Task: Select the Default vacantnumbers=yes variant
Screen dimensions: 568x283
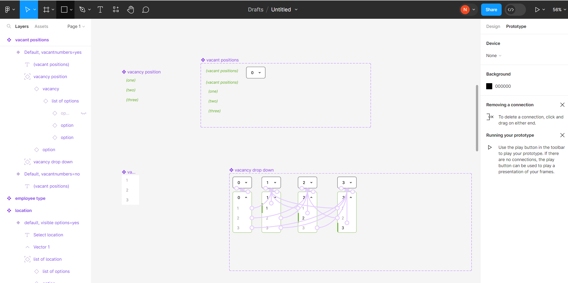Action: 52,52
